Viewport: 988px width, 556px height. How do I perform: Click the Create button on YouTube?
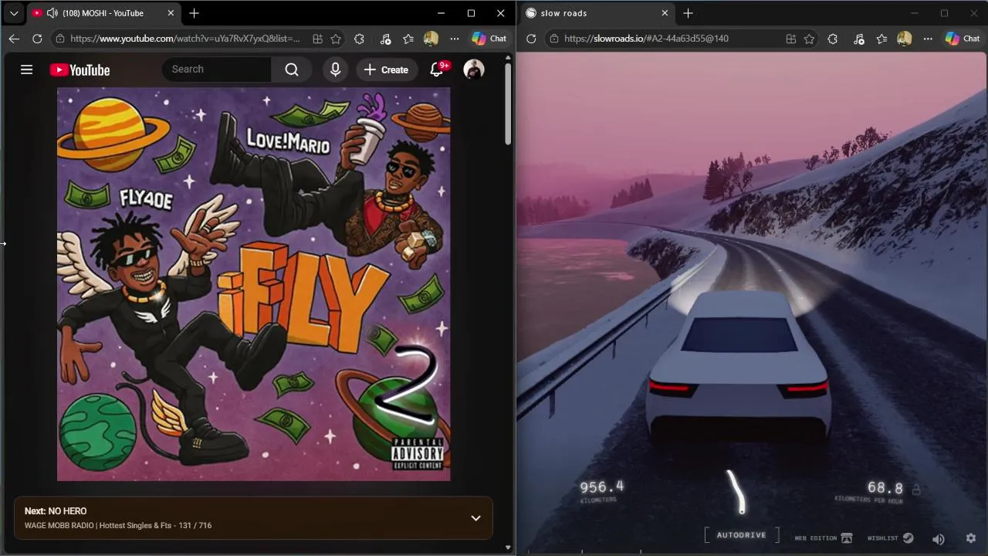386,69
